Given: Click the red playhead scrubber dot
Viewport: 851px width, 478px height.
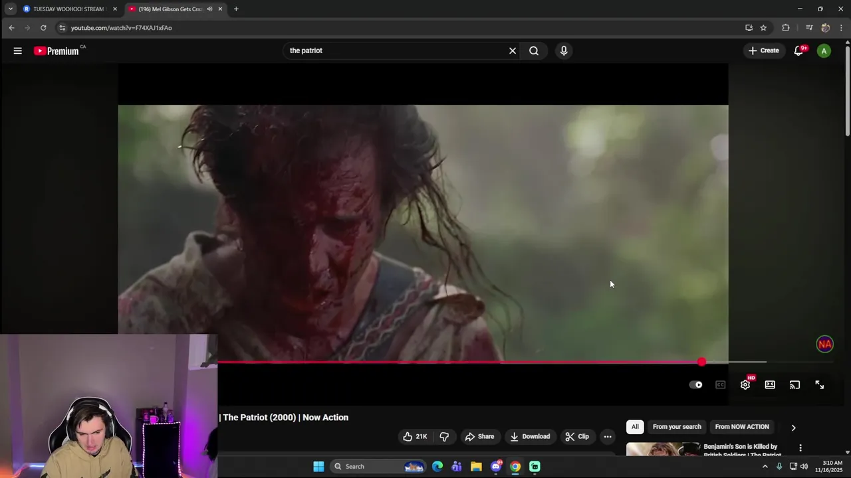Looking at the screenshot, I should coord(702,362).
